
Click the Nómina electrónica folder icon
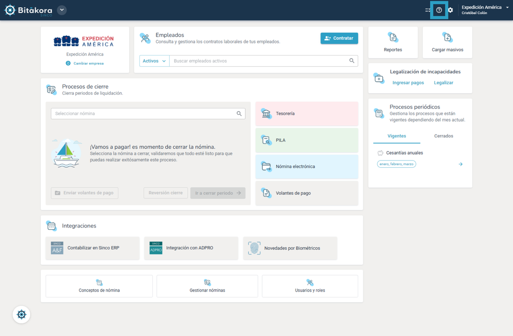click(266, 167)
